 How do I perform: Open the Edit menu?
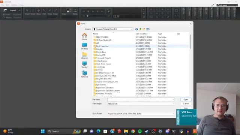click(7, 5)
